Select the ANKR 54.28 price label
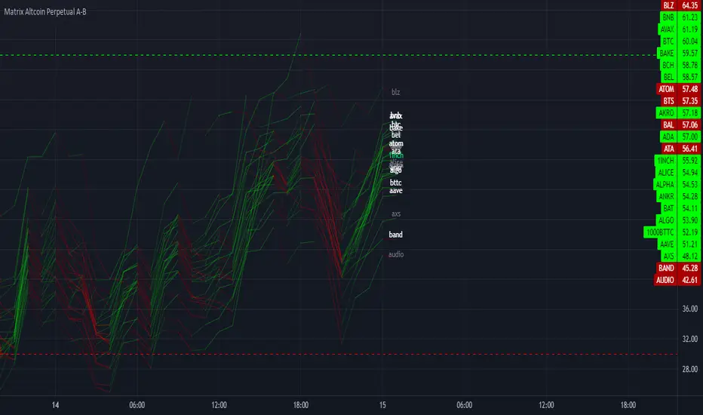 (x=678, y=196)
